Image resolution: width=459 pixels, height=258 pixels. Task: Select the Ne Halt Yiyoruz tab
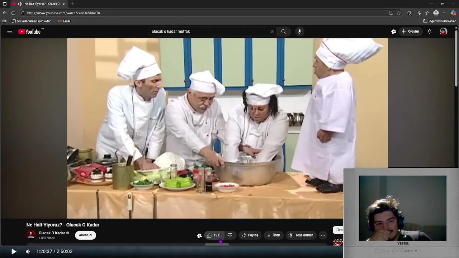[x=39, y=4]
